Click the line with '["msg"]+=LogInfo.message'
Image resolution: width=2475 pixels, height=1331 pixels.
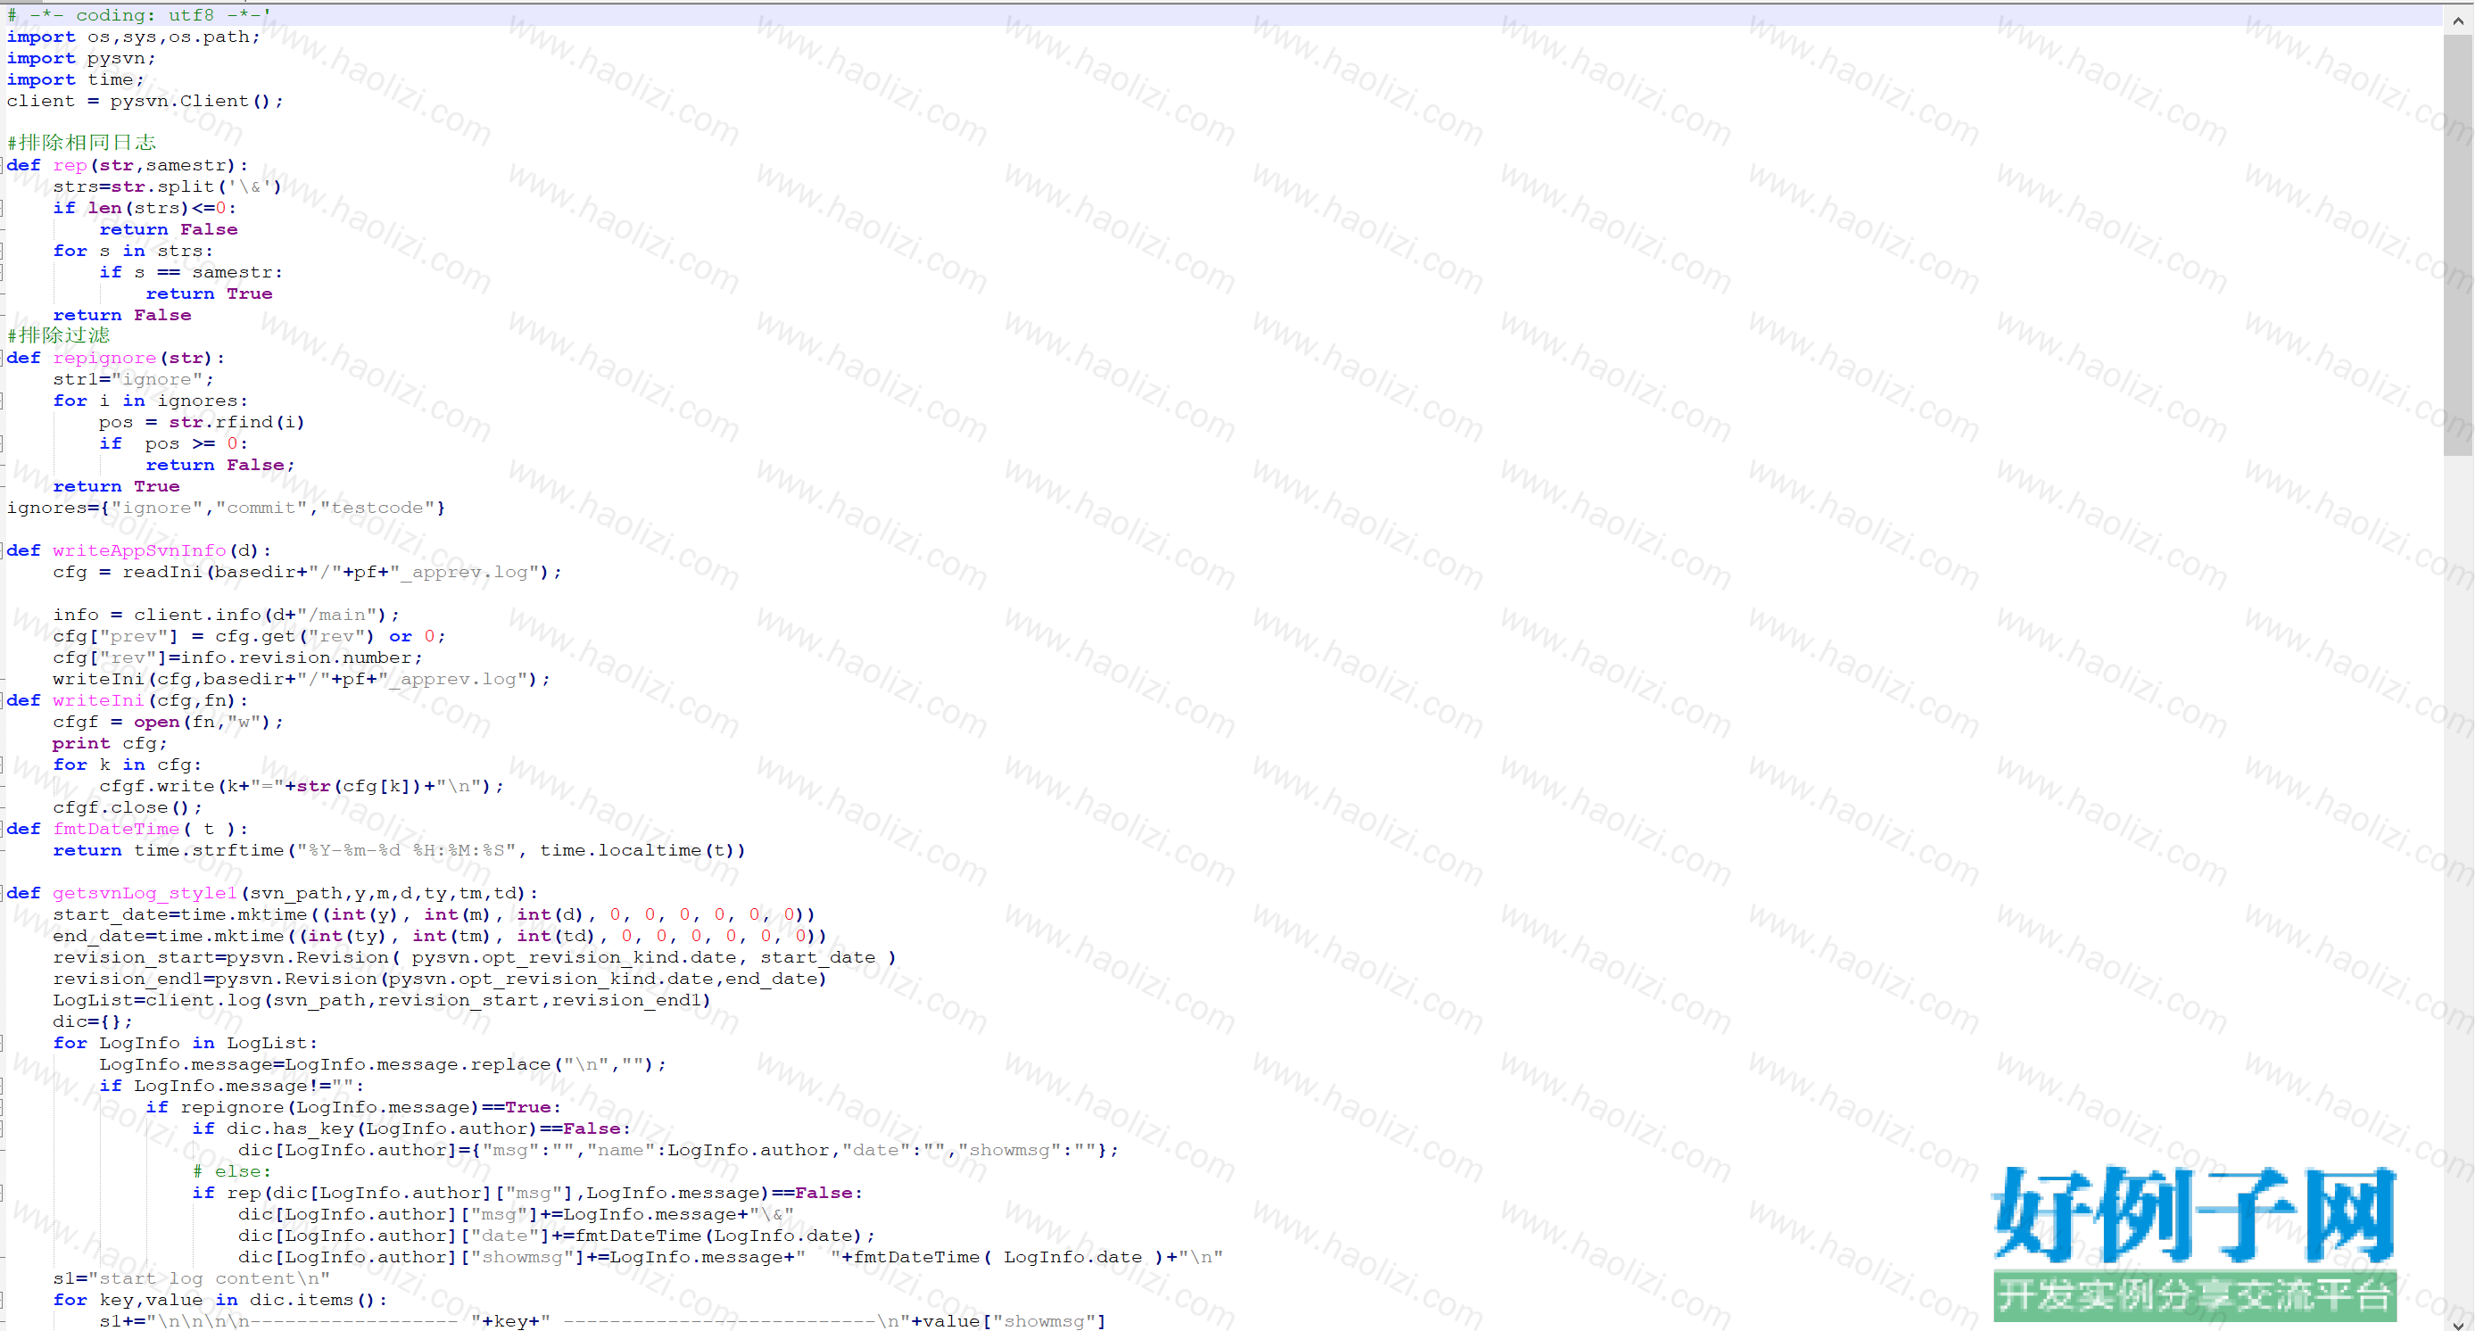[x=515, y=1215]
